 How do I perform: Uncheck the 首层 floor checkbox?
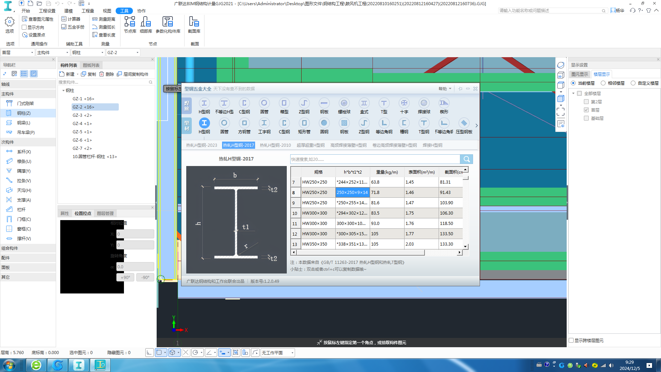pos(586,110)
